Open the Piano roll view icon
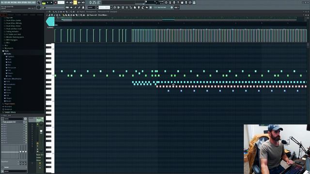310x174 pixels. click(x=119, y=7)
